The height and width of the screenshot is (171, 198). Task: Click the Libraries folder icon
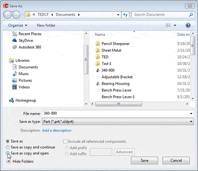pyautogui.click(x=11, y=60)
